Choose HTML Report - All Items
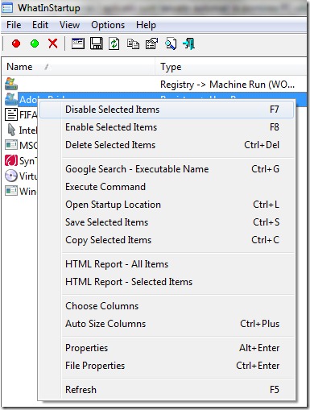The width and height of the screenshot is (310, 410). click(167, 264)
